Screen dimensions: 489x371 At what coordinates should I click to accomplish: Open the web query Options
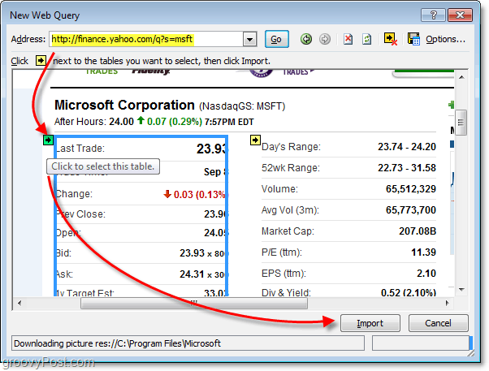point(445,39)
